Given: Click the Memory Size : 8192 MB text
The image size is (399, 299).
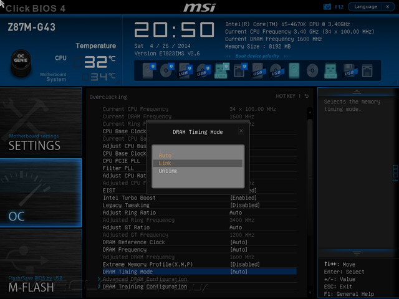Looking at the screenshot, I should click(257, 47).
